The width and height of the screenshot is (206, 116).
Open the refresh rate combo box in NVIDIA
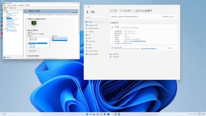(x=59, y=38)
